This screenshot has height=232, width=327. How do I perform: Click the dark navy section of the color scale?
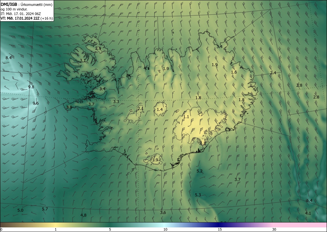click(219, 225)
